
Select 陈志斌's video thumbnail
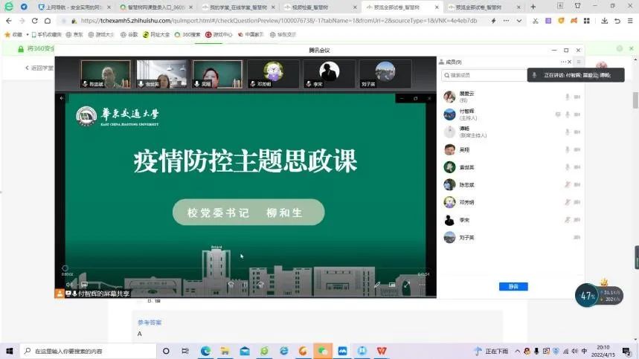pos(105,74)
